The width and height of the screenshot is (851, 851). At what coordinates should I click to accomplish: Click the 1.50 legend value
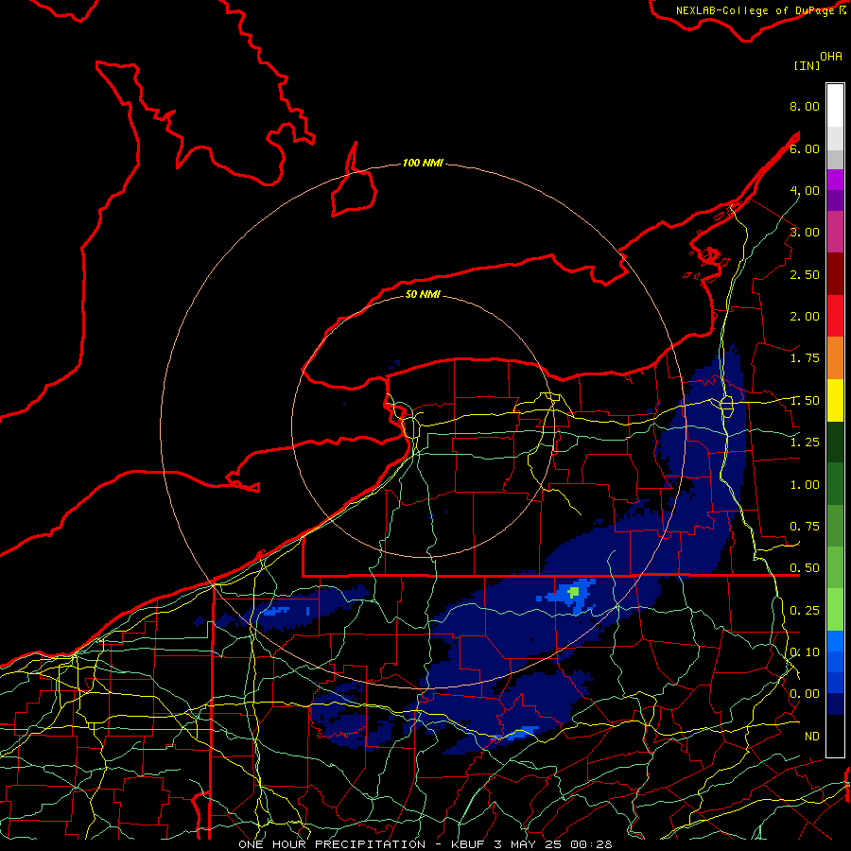(805, 401)
